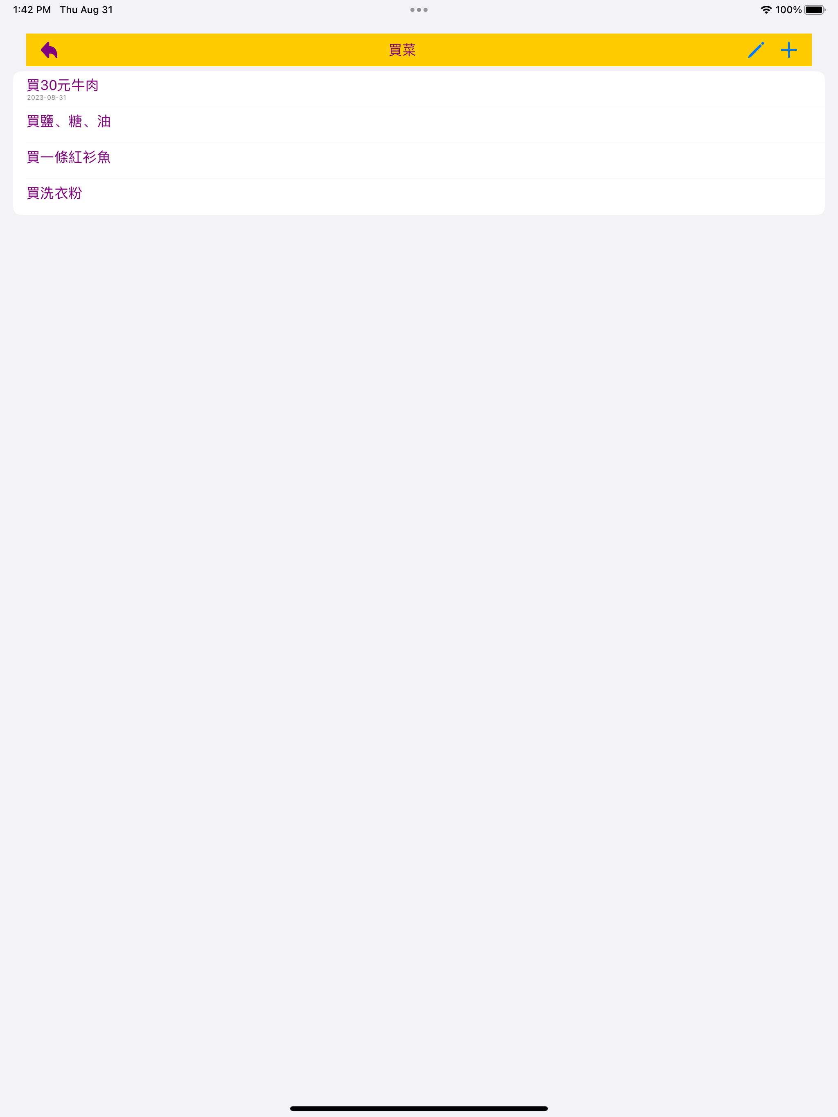Select the 買30元牛肉 list entry

[419, 89]
